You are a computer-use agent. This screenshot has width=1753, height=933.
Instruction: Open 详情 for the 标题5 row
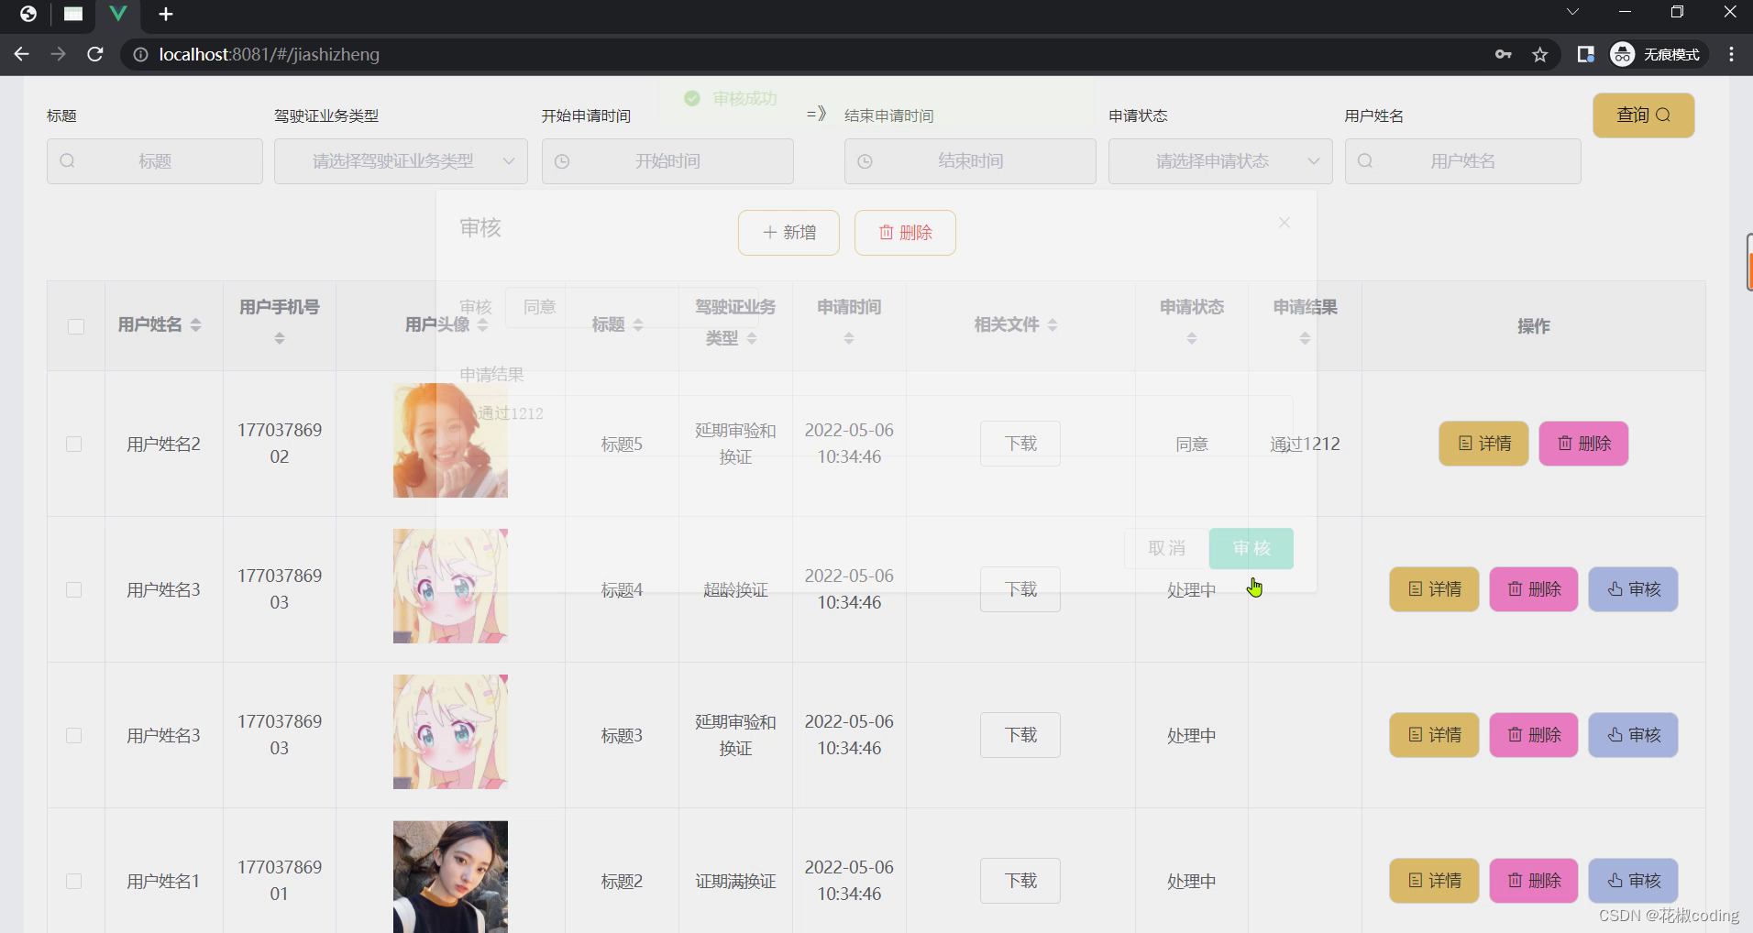coord(1483,444)
